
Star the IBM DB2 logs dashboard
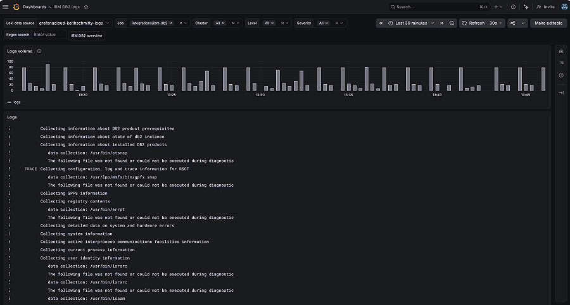pos(86,7)
